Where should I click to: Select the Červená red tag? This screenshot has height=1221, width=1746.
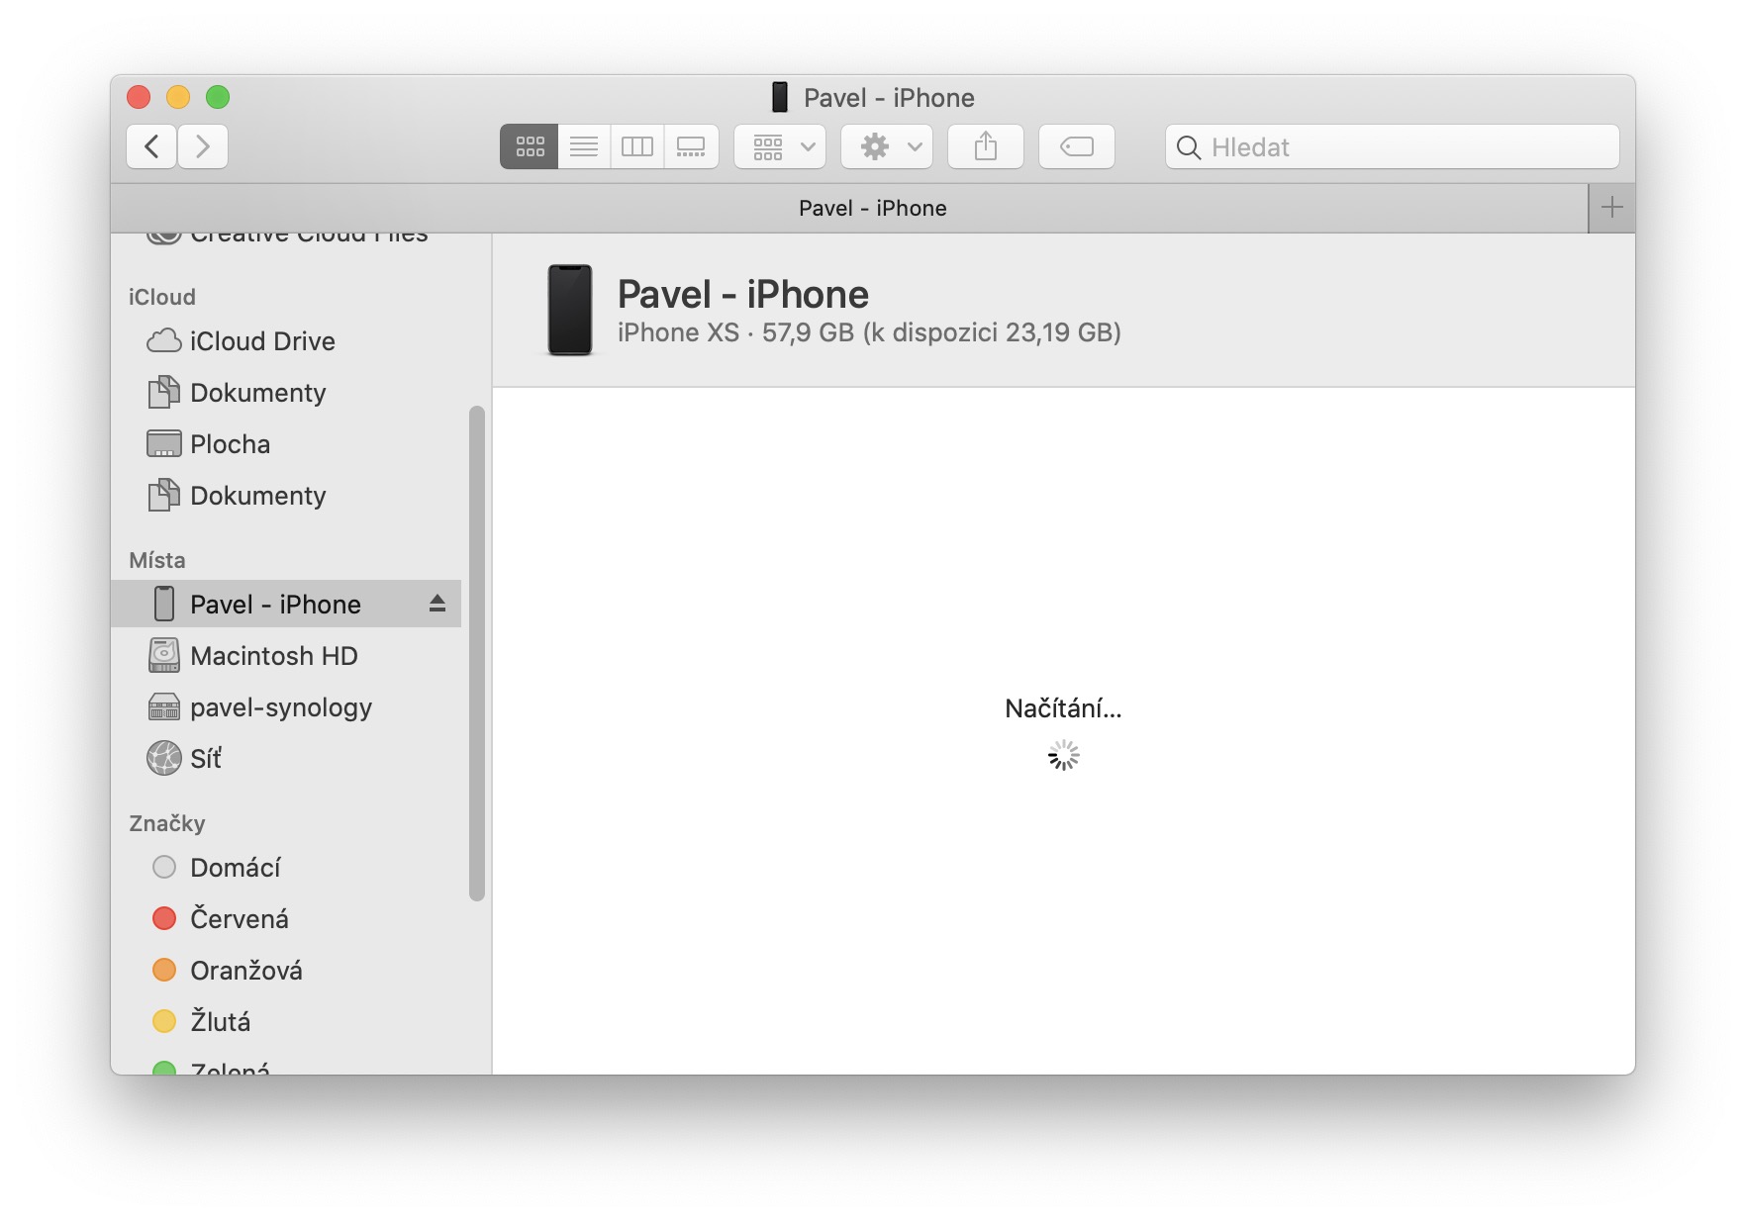point(286,919)
